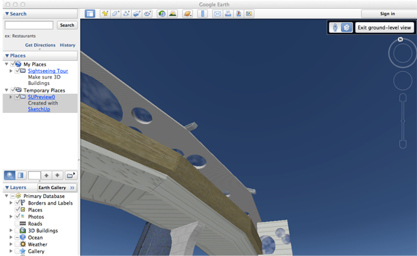This screenshot has height=256, width=417.
Task: Enable the Roads layer checkbox
Action: (18, 224)
